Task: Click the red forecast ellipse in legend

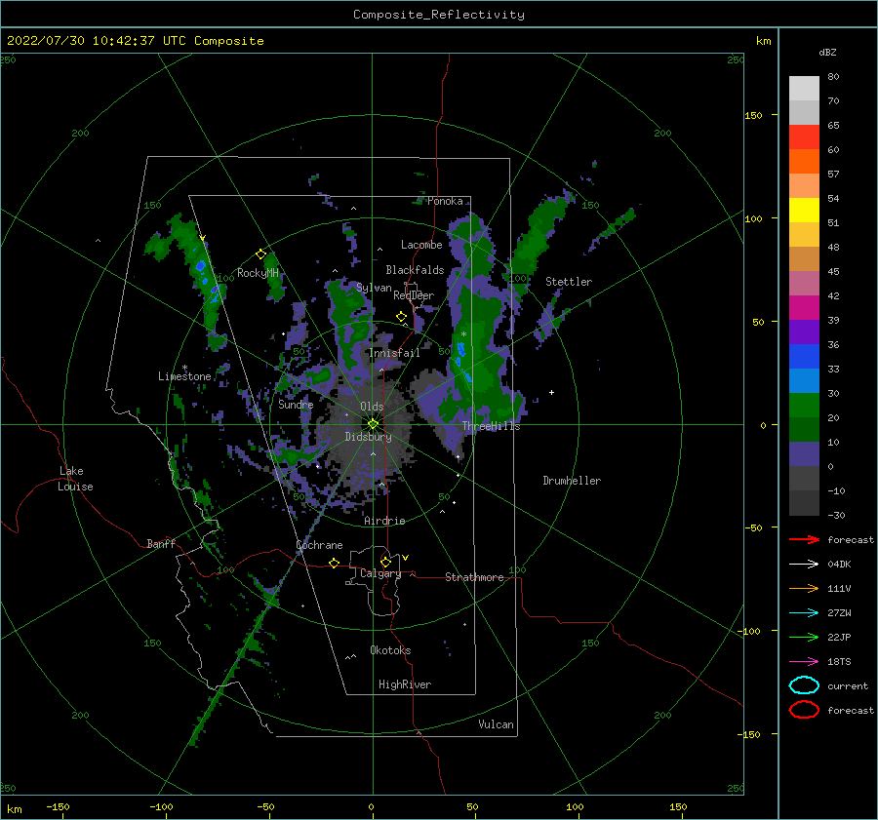Action: click(x=804, y=710)
